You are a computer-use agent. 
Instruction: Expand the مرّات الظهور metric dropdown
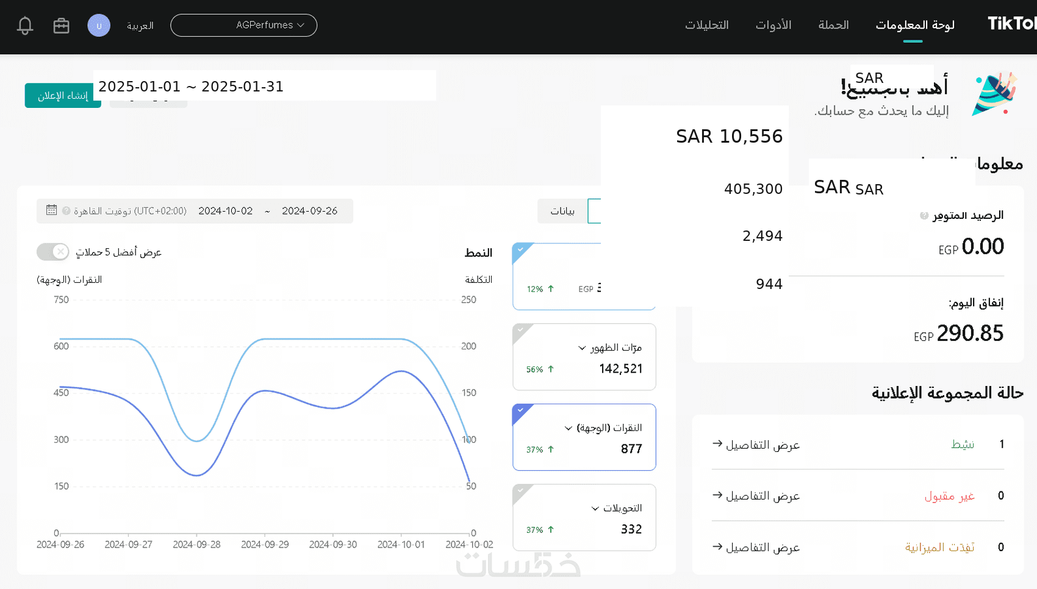pyautogui.click(x=582, y=348)
